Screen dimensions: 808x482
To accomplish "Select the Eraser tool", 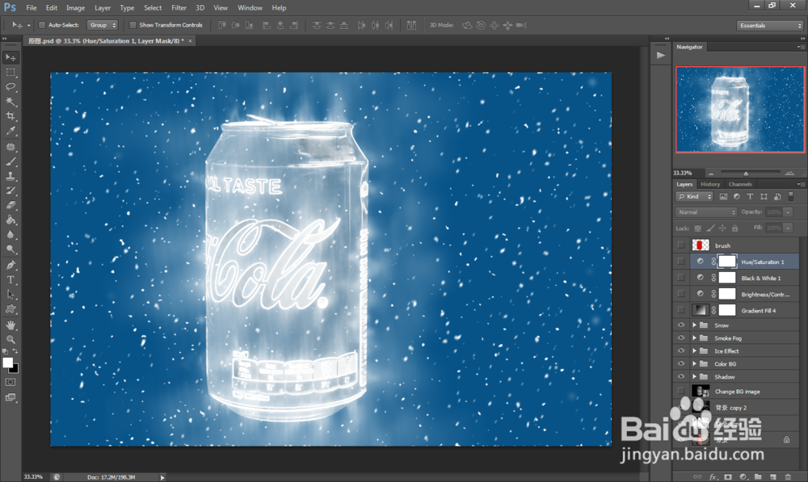I will 11,205.
